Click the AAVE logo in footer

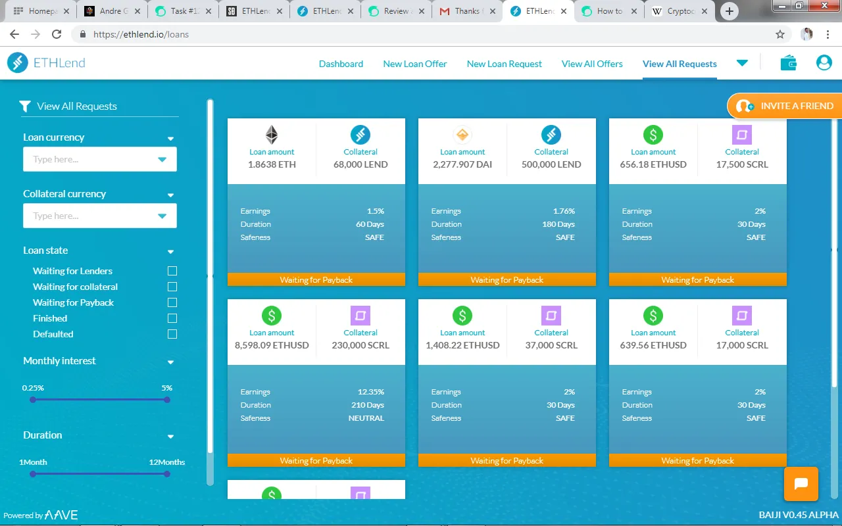coord(61,515)
